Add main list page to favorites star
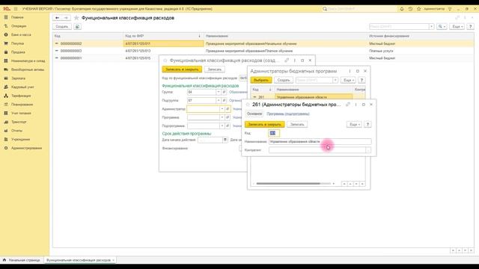479x269 pixels. point(76,18)
